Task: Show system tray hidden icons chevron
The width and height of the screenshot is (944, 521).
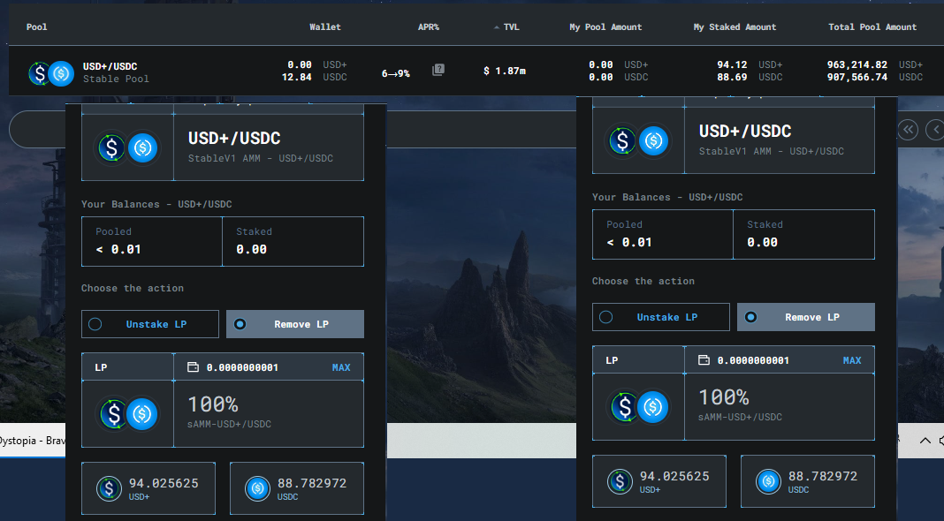Action: (925, 441)
